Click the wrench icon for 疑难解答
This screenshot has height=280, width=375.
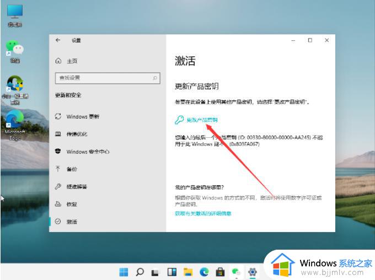click(58, 186)
